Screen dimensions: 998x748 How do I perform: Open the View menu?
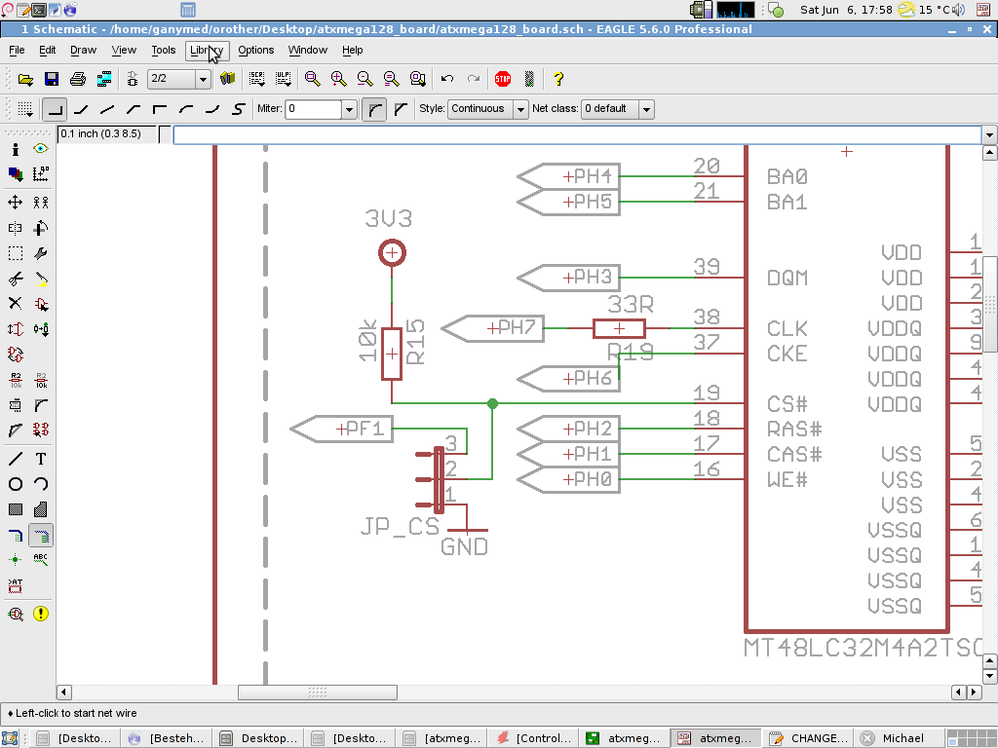pos(124,50)
